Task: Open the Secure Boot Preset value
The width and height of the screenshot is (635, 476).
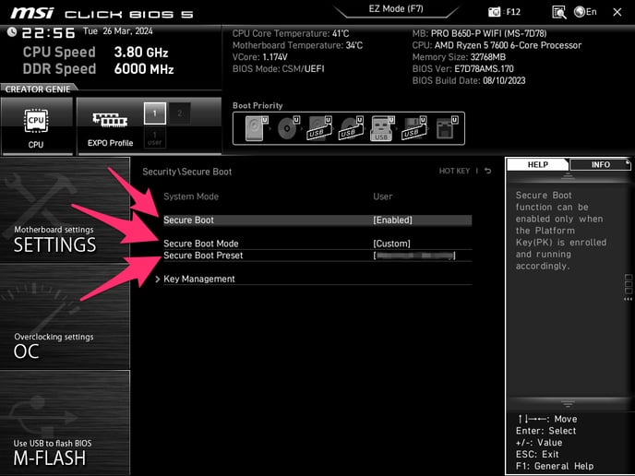Action: 414,256
